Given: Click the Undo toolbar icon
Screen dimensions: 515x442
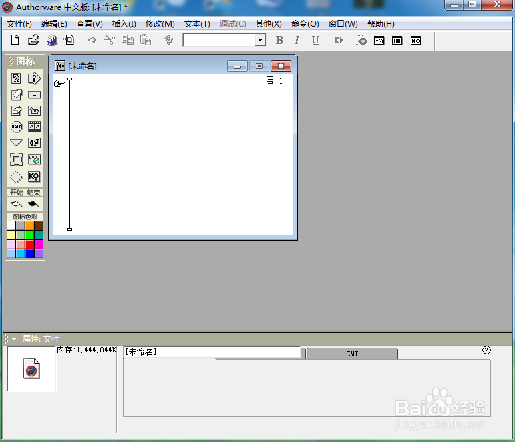Looking at the screenshot, I should [x=92, y=40].
